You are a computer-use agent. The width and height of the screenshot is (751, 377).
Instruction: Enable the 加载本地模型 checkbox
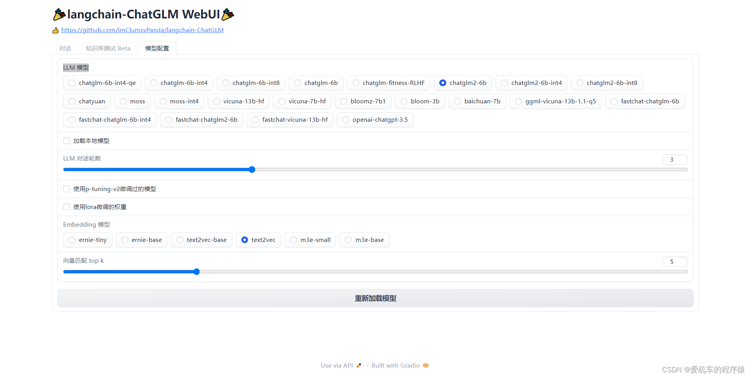click(66, 141)
